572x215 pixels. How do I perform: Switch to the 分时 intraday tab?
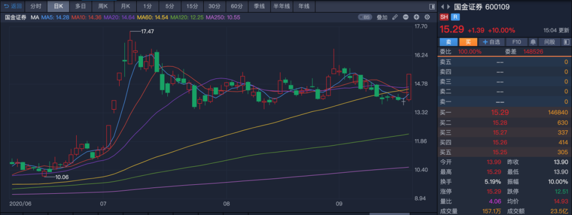point(36,6)
